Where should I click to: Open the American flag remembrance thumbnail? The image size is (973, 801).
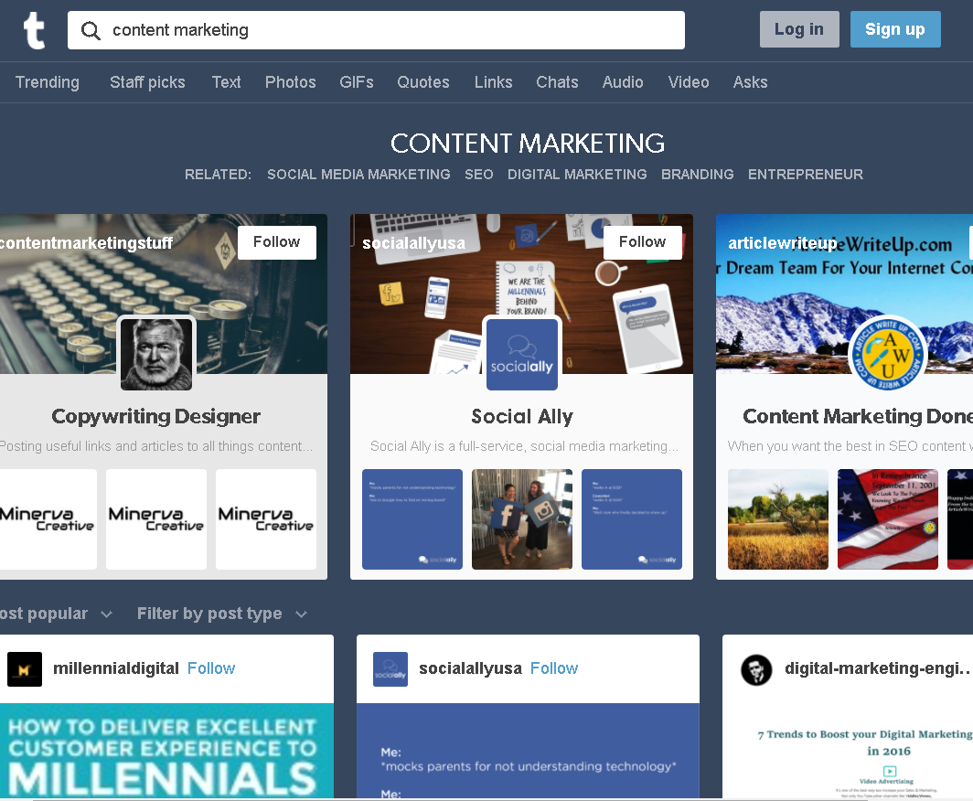click(x=888, y=519)
